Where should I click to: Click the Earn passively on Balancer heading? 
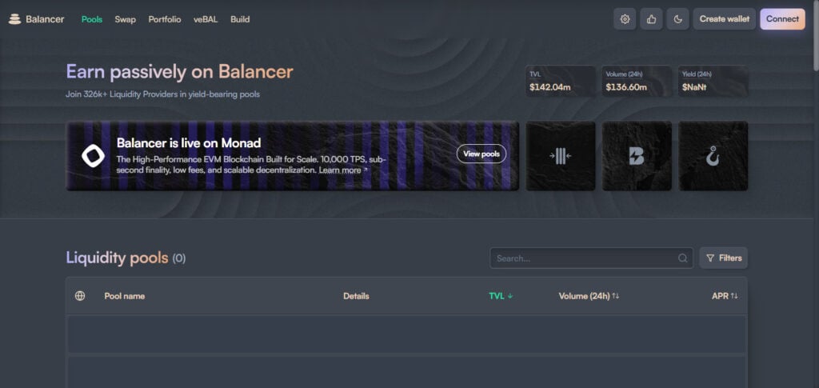point(179,71)
